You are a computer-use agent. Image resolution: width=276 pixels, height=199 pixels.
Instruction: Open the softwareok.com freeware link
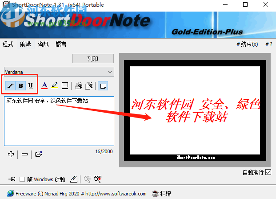click(x=116, y=194)
